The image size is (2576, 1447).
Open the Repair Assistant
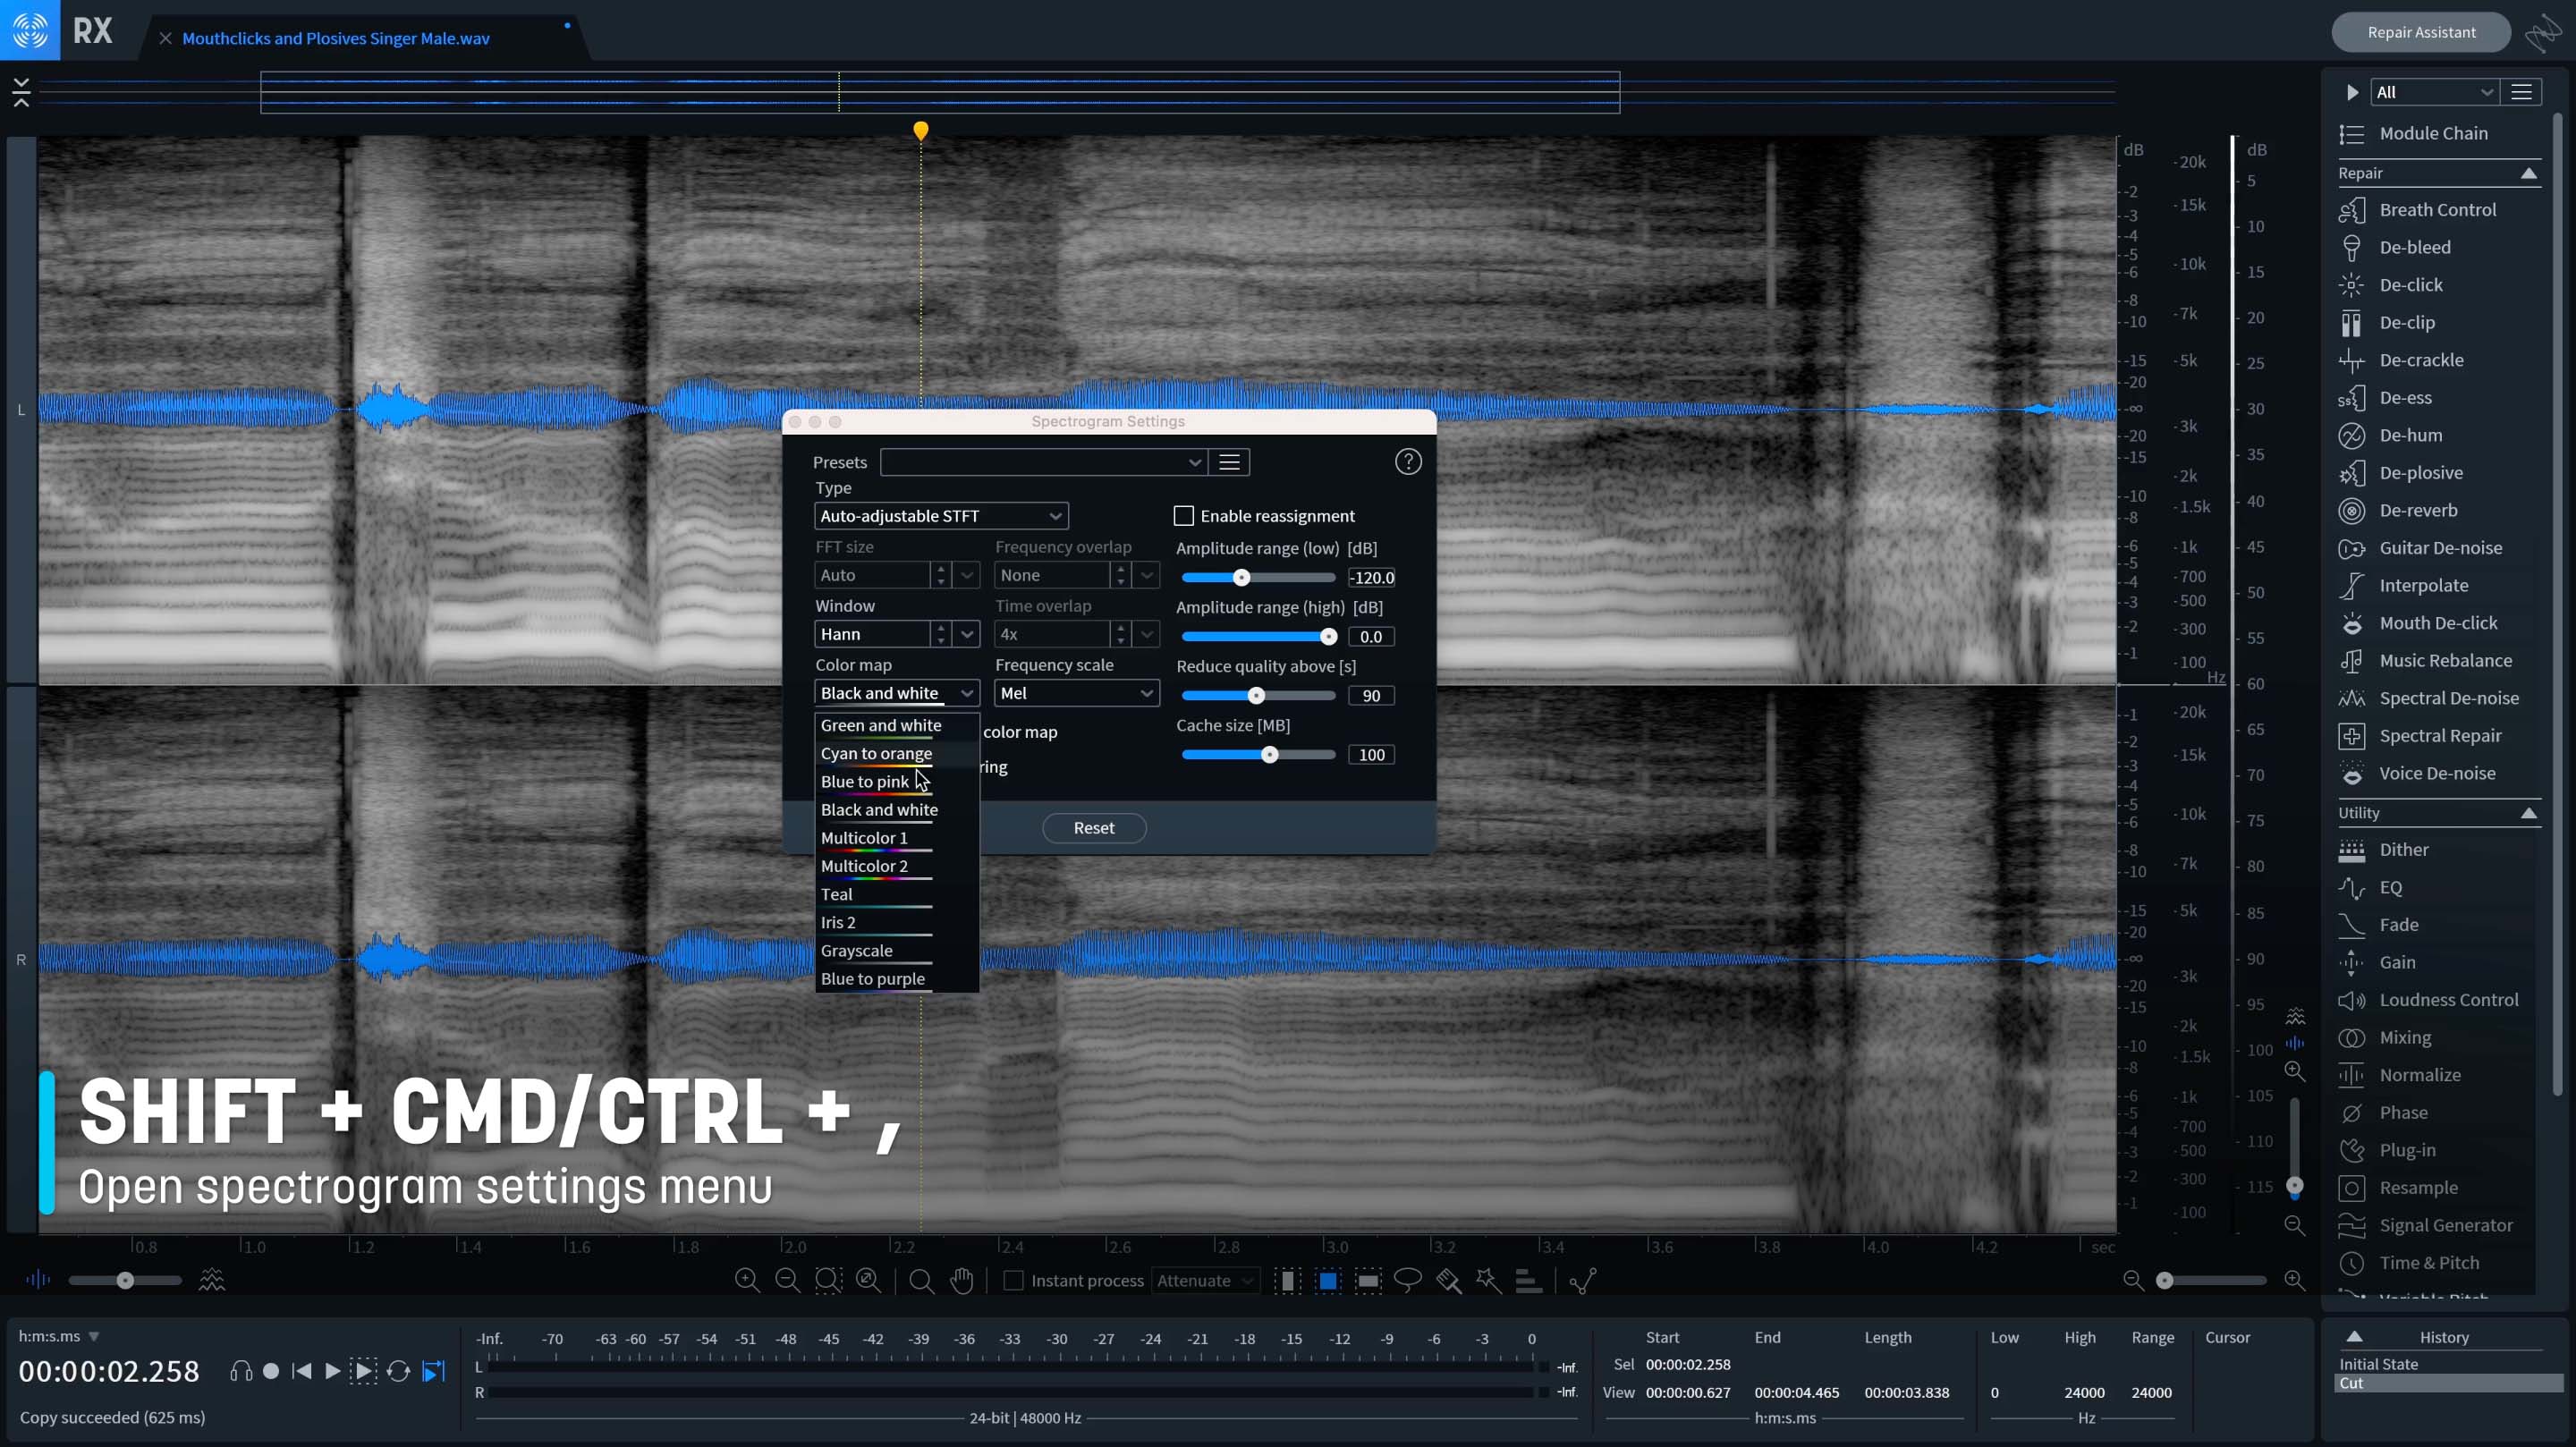click(2421, 32)
